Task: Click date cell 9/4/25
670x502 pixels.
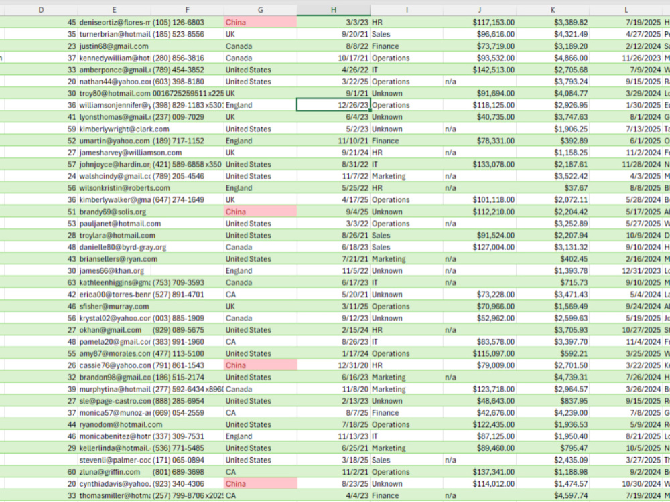Action: (x=333, y=212)
